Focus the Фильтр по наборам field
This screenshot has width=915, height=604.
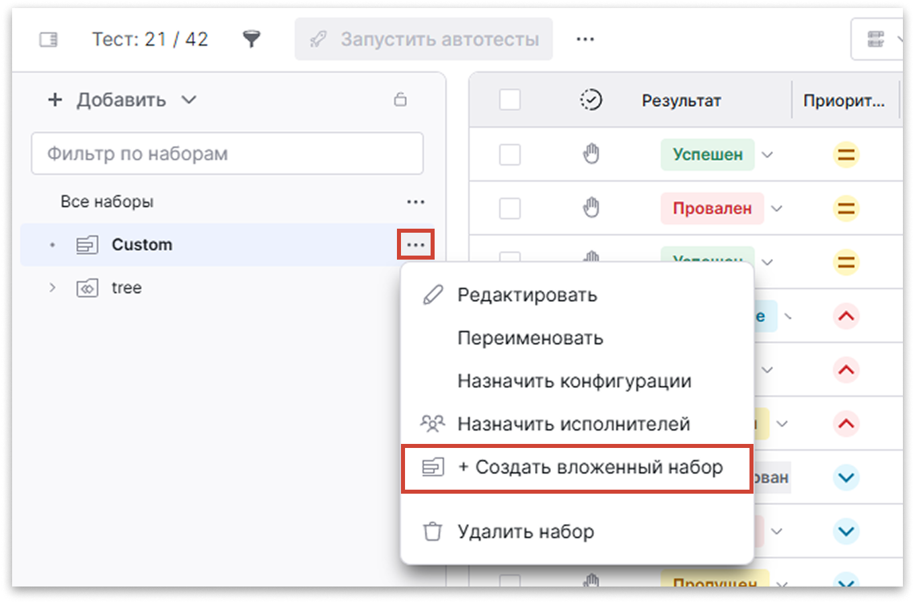click(227, 153)
